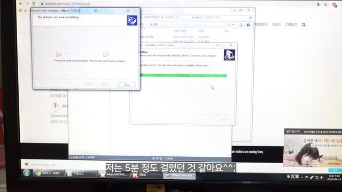Viewport: 342px width, 192px height.
Task: Click the tray network icon
Action: tap(317, 178)
